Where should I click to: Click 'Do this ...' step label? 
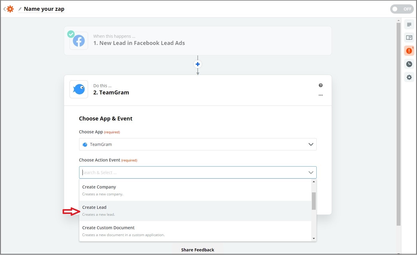coord(102,86)
